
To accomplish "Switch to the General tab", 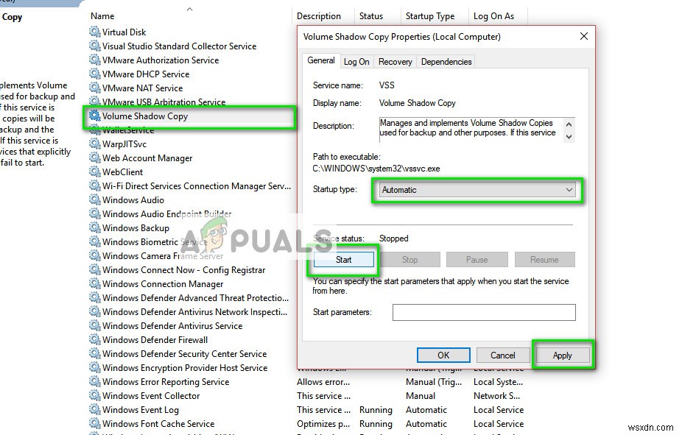I will click(x=321, y=60).
